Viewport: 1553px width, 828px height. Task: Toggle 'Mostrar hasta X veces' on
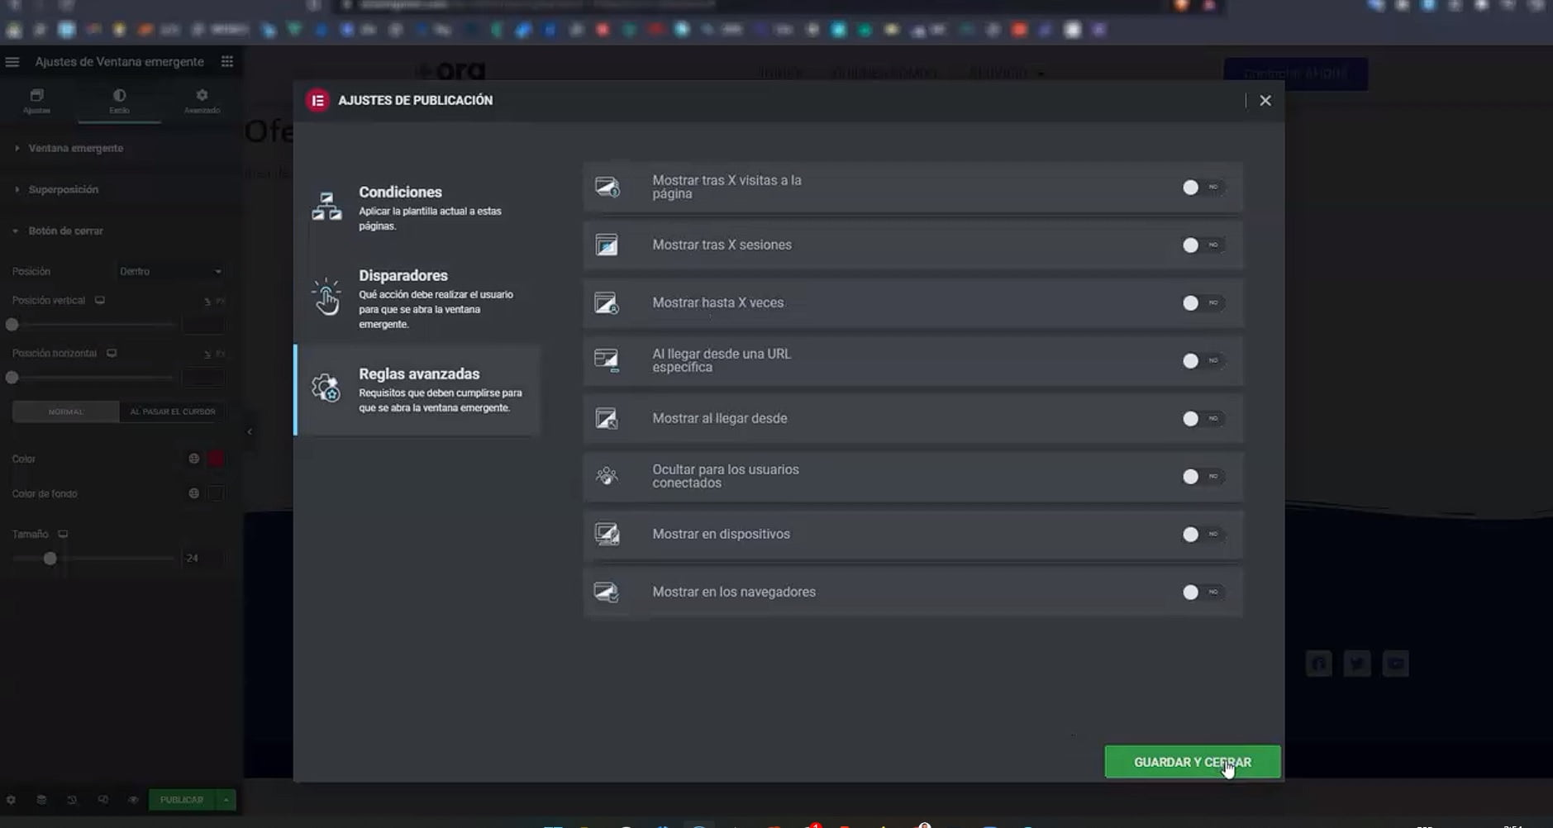tap(1202, 303)
